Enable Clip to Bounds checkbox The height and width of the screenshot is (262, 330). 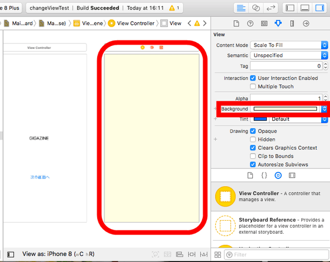[x=253, y=156]
